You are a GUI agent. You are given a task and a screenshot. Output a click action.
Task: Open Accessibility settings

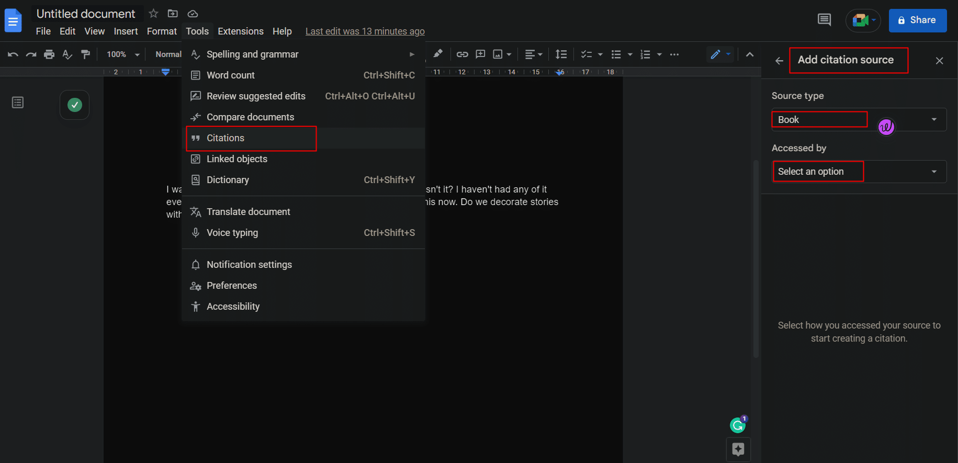(303, 307)
